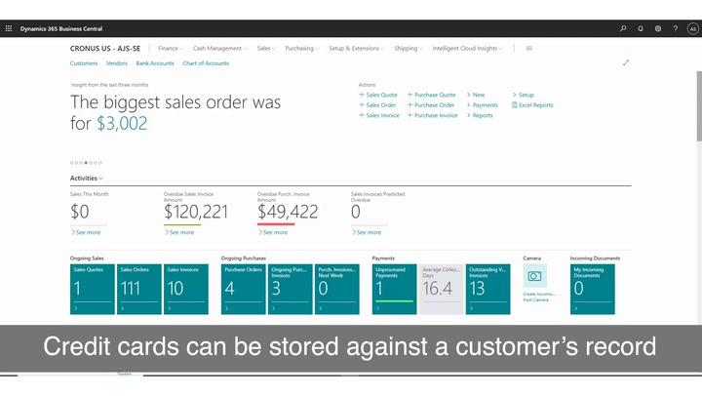Image resolution: width=702 pixels, height=396 pixels.
Task: Open the Customers tab link
Action: pyautogui.click(x=84, y=63)
